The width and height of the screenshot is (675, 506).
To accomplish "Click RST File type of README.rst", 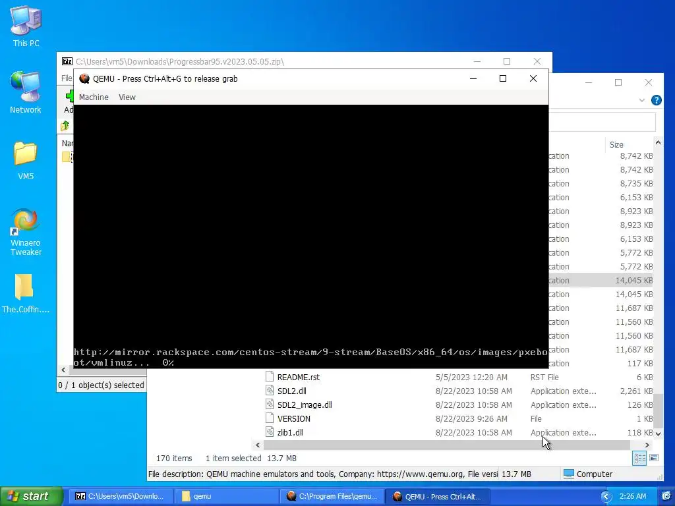I will (544, 378).
